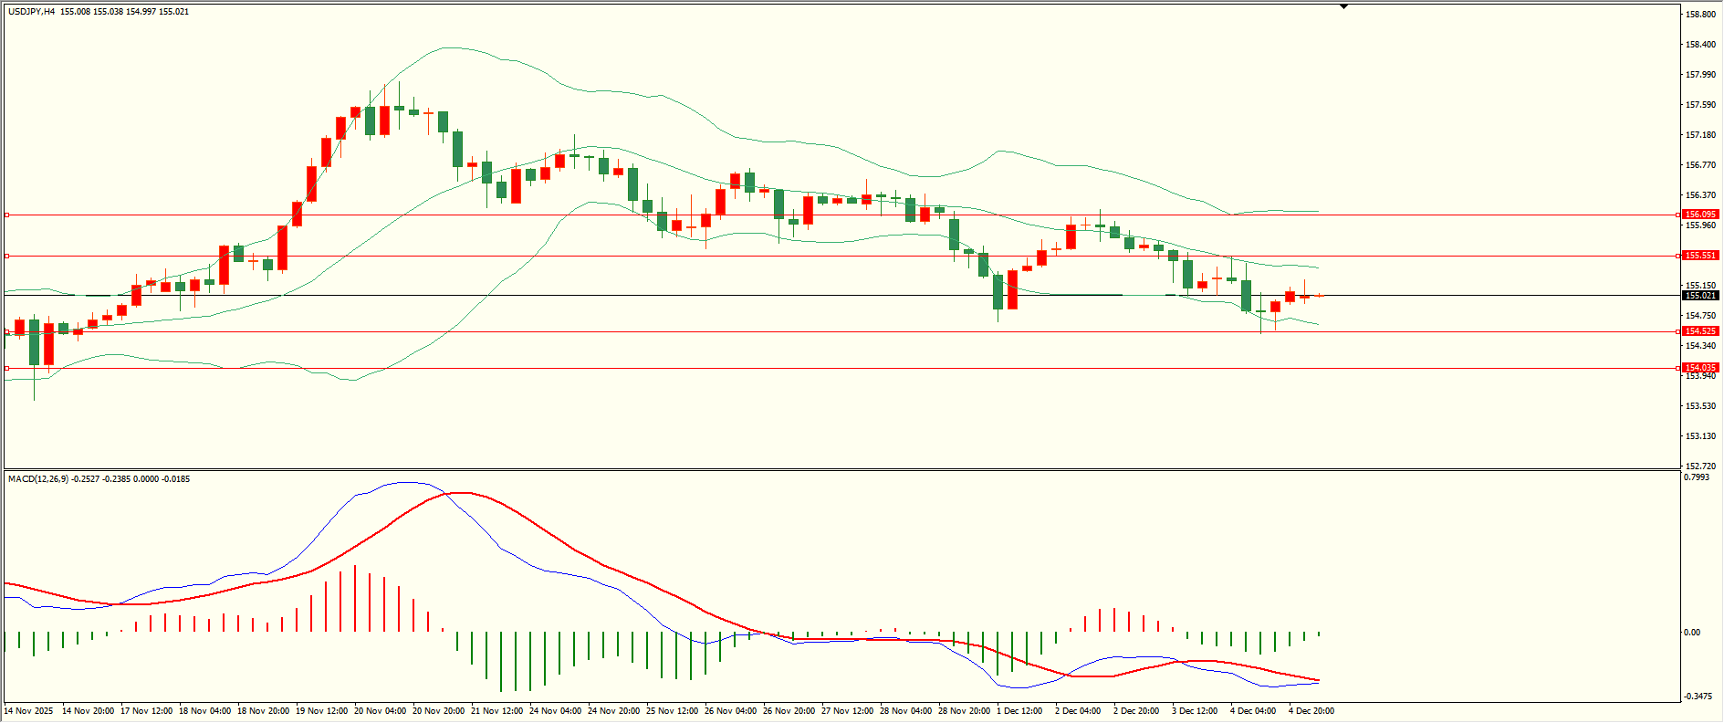Click the 1 Dec 12:00 time label
Image resolution: width=1724 pixels, height=723 pixels.
click(1019, 711)
